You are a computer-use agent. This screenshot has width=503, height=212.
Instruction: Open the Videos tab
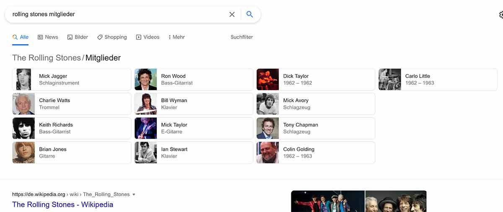click(x=148, y=37)
